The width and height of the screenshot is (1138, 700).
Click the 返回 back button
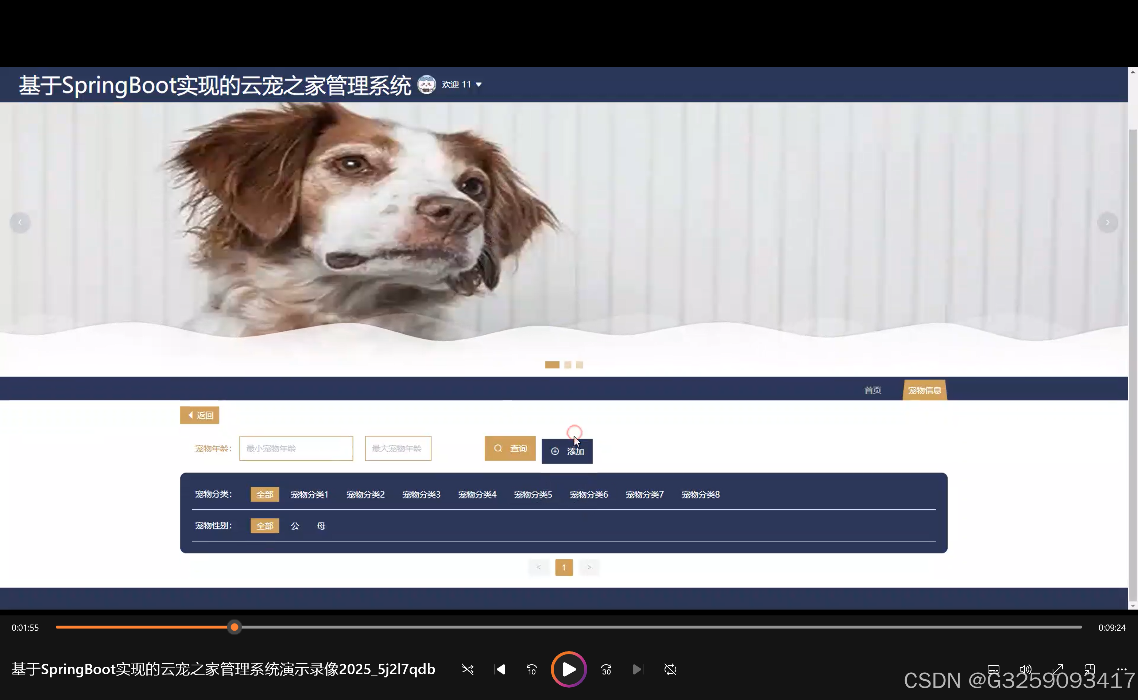coord(199,415)
